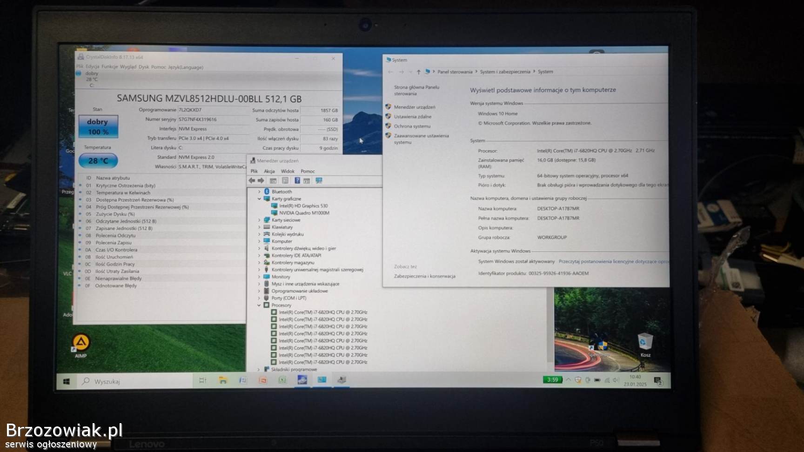
Task: Click the Panel sterowania breadcrumb
Action: (455, 72)
